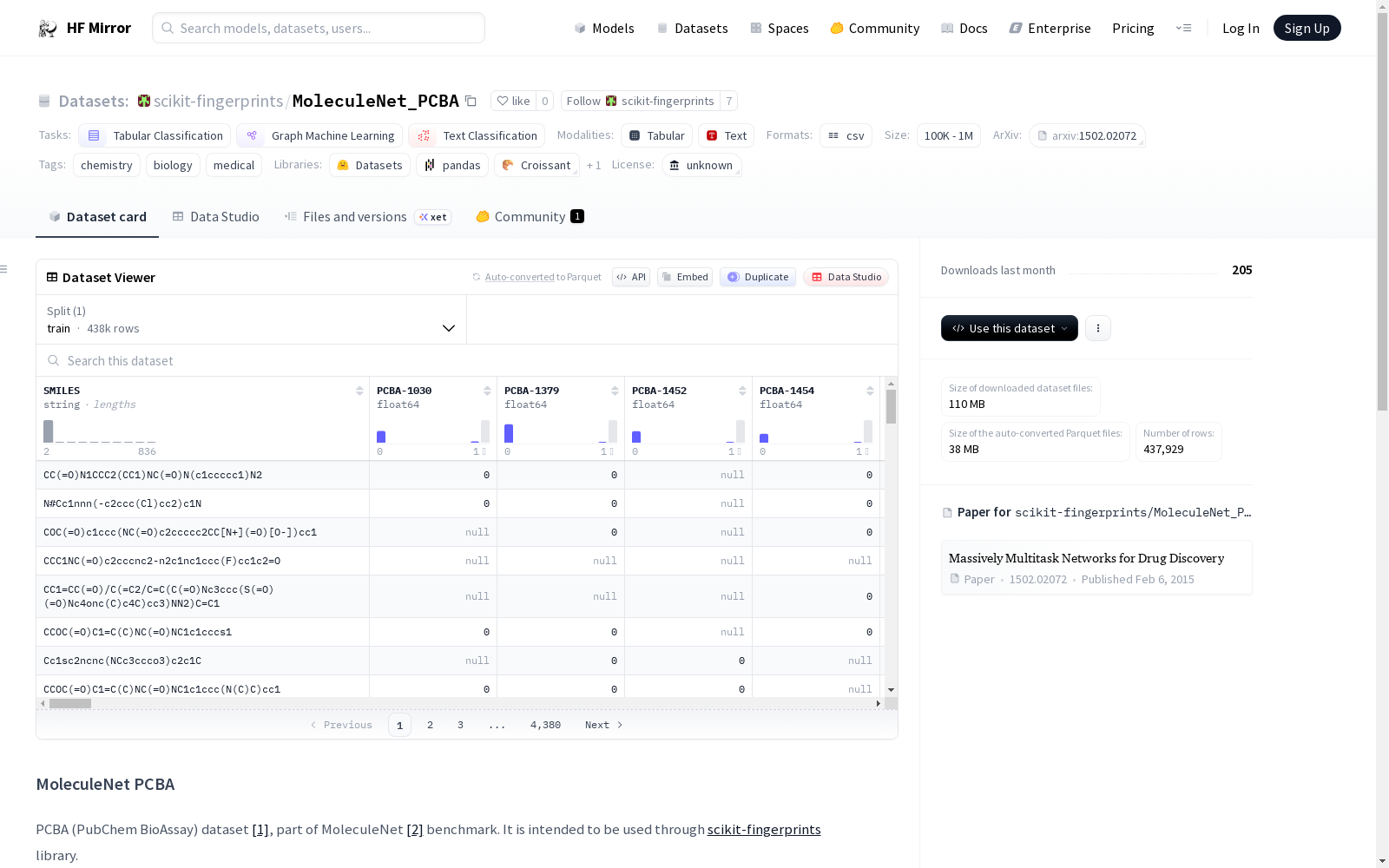The image size is (1389, 868).
Task: Open Docs in the top navigation
Action: 964,29
